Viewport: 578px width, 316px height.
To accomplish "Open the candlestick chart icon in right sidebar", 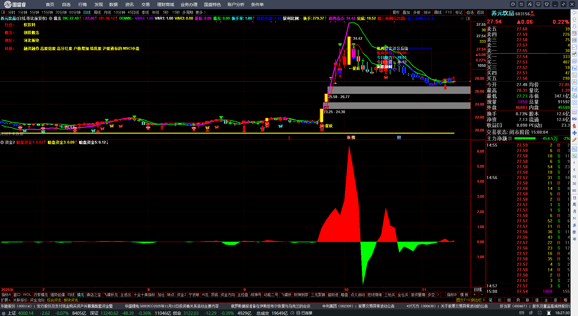I will pyautogui.click(x=574, y=54).
